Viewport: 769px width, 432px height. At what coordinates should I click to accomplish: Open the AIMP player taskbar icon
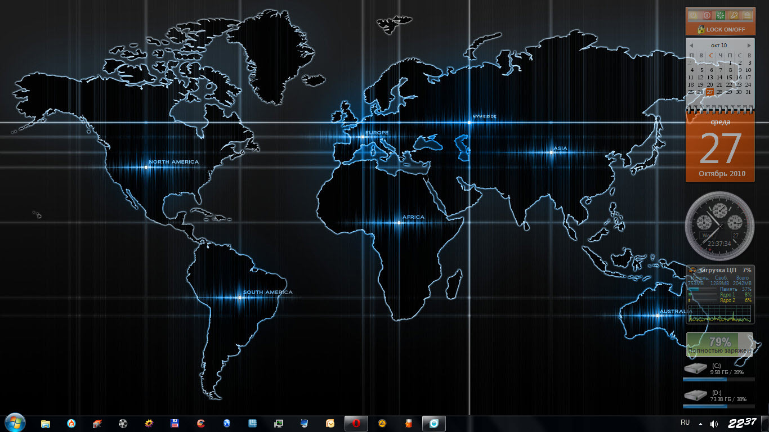[x=382, y=423]
